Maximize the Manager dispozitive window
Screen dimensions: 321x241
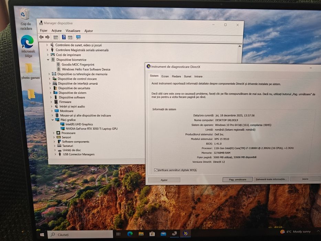point(225,24)
